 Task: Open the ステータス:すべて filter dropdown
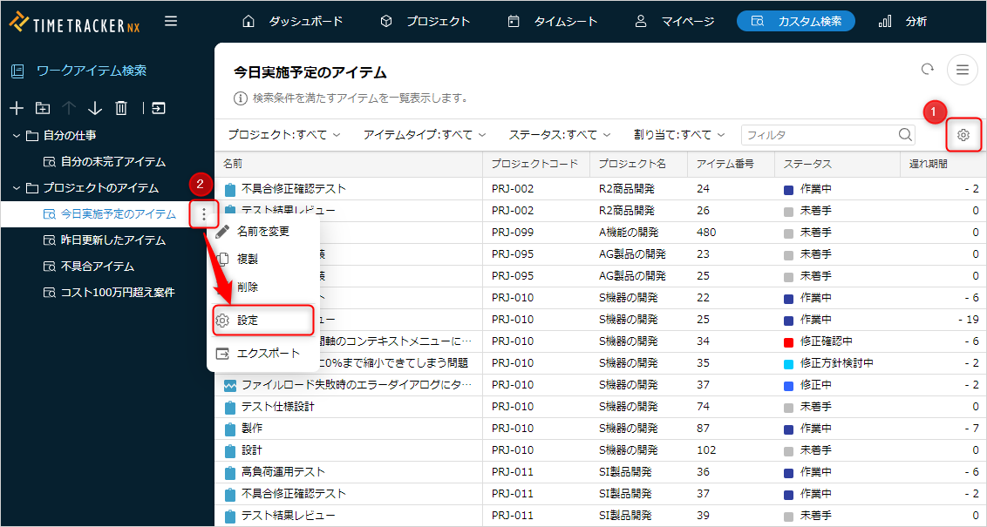(560, 135)
